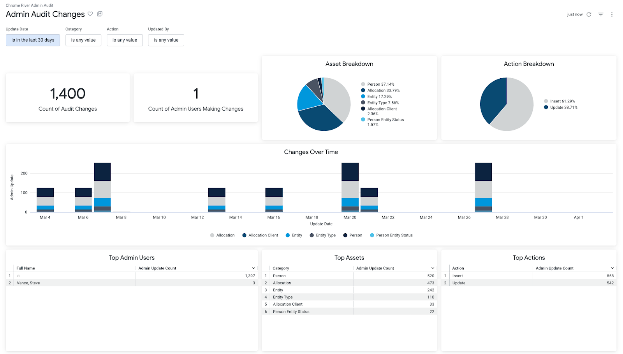Screen dimensions: 623x354
Task: Toggle the Allocation legend item in Changes Over Time
Action: 225,235
